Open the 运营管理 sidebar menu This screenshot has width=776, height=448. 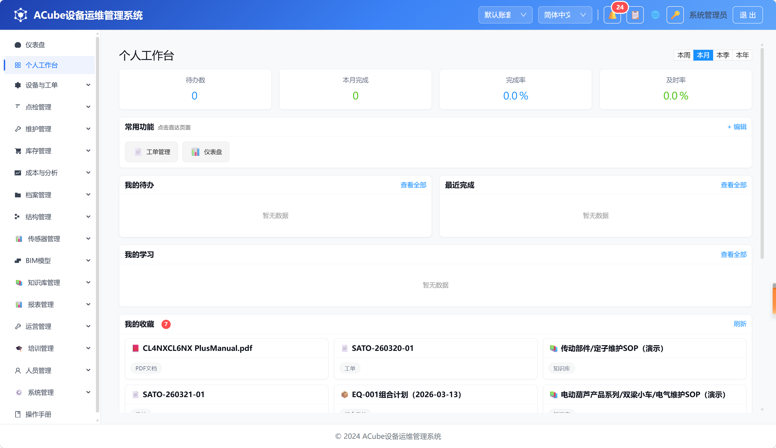tap(49, 327)
